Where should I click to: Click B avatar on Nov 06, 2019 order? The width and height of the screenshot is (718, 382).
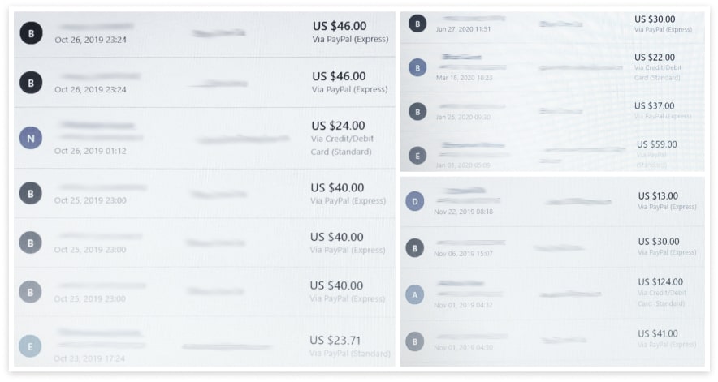pos(415,248)
